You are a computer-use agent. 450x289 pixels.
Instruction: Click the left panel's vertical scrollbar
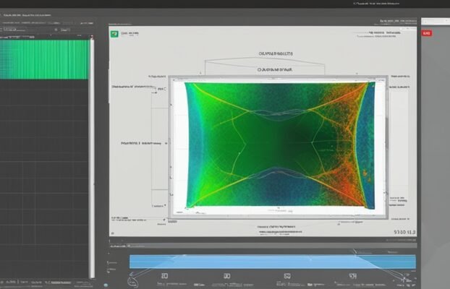click(91, 159)
